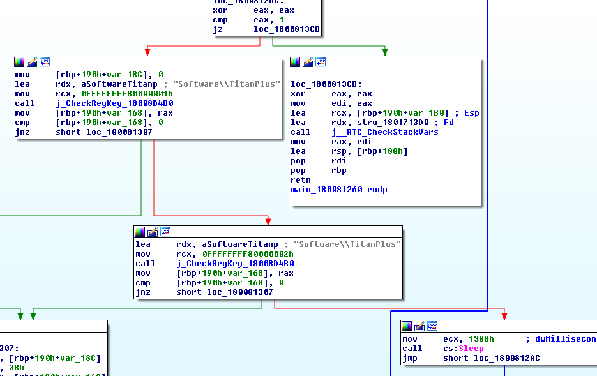Click edit pencil icon of Sleep node
This screenshot has width=597, height=376.
click(419, 326)
